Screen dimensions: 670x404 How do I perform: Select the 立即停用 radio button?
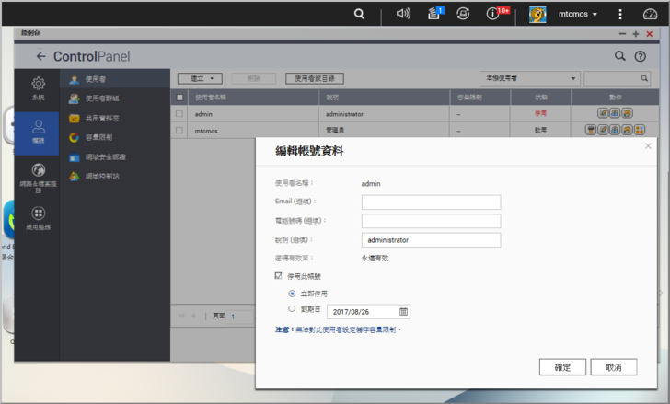292,294
